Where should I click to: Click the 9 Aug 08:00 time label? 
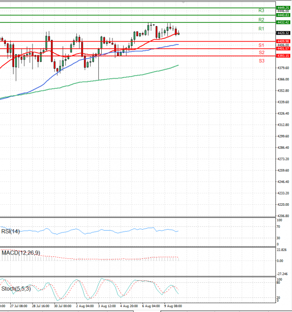coord(173,306)
